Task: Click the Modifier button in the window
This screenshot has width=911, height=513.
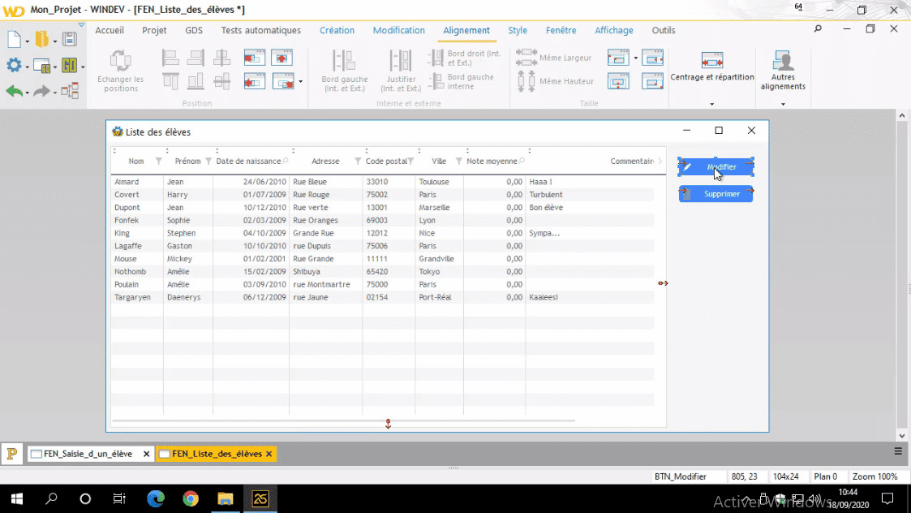Action: tap(715, 166)
